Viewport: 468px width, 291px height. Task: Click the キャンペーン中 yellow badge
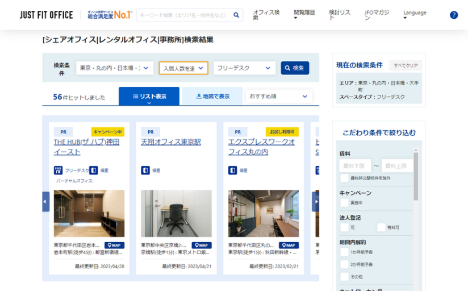[x=108, y=132]
